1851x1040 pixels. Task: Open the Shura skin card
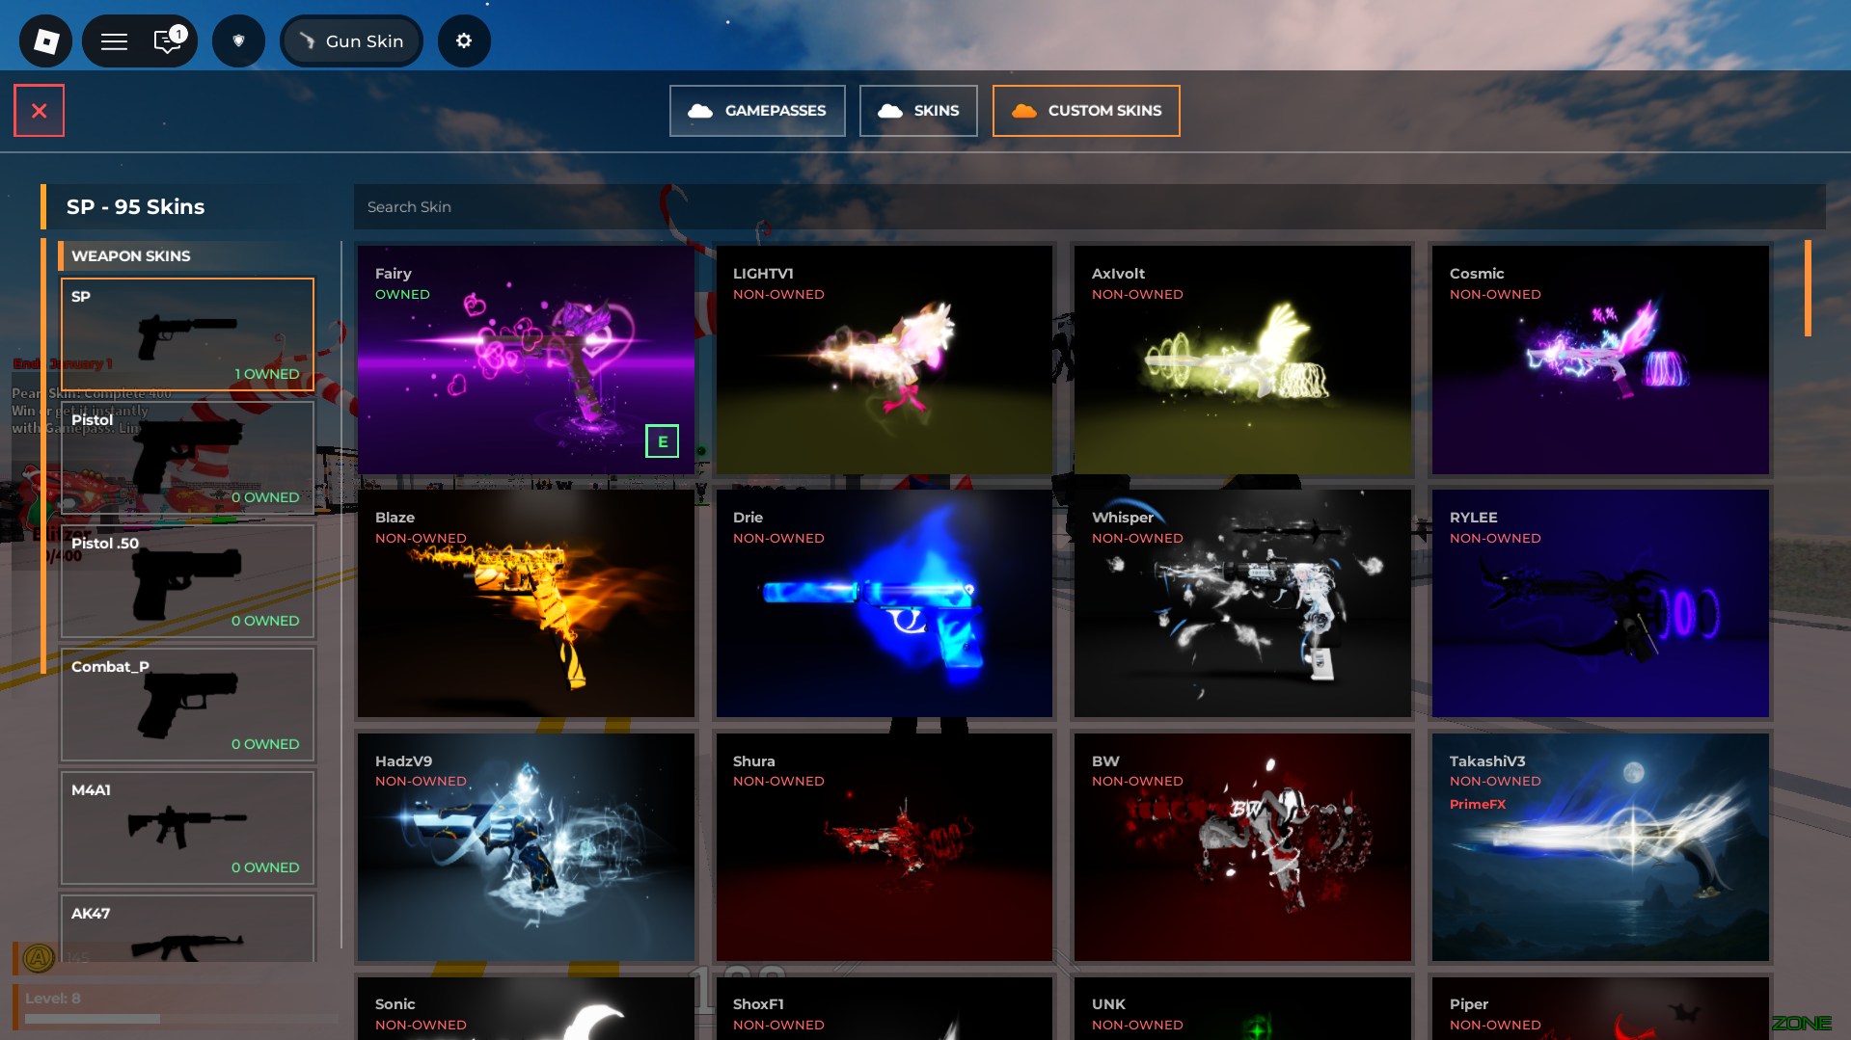pyautogui.click(x=884, y=847)
